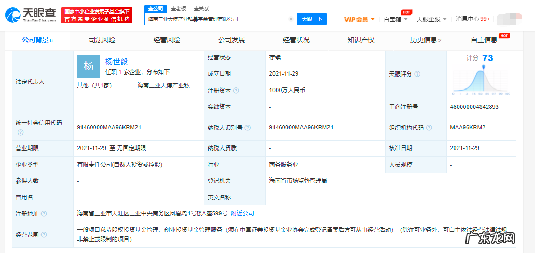
Task: Open the 百宝箱 dropdown
Action: click(x=395, y=19)
